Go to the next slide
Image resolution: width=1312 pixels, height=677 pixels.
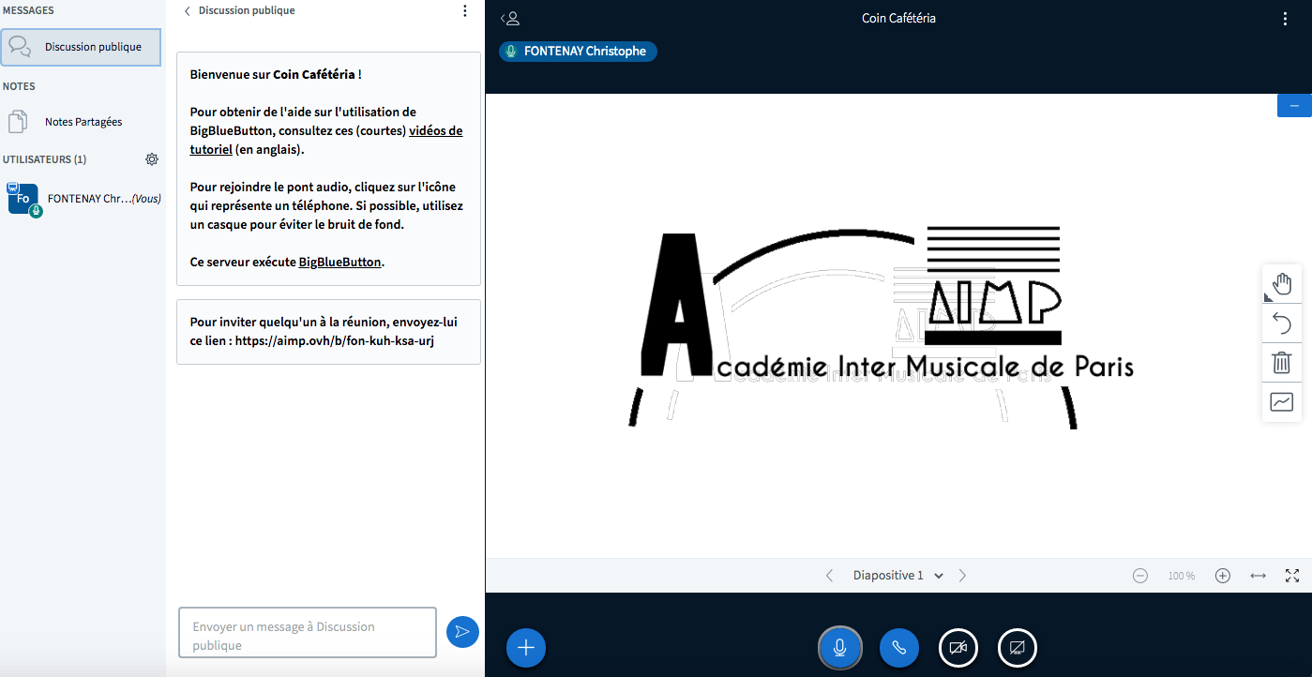962,576
